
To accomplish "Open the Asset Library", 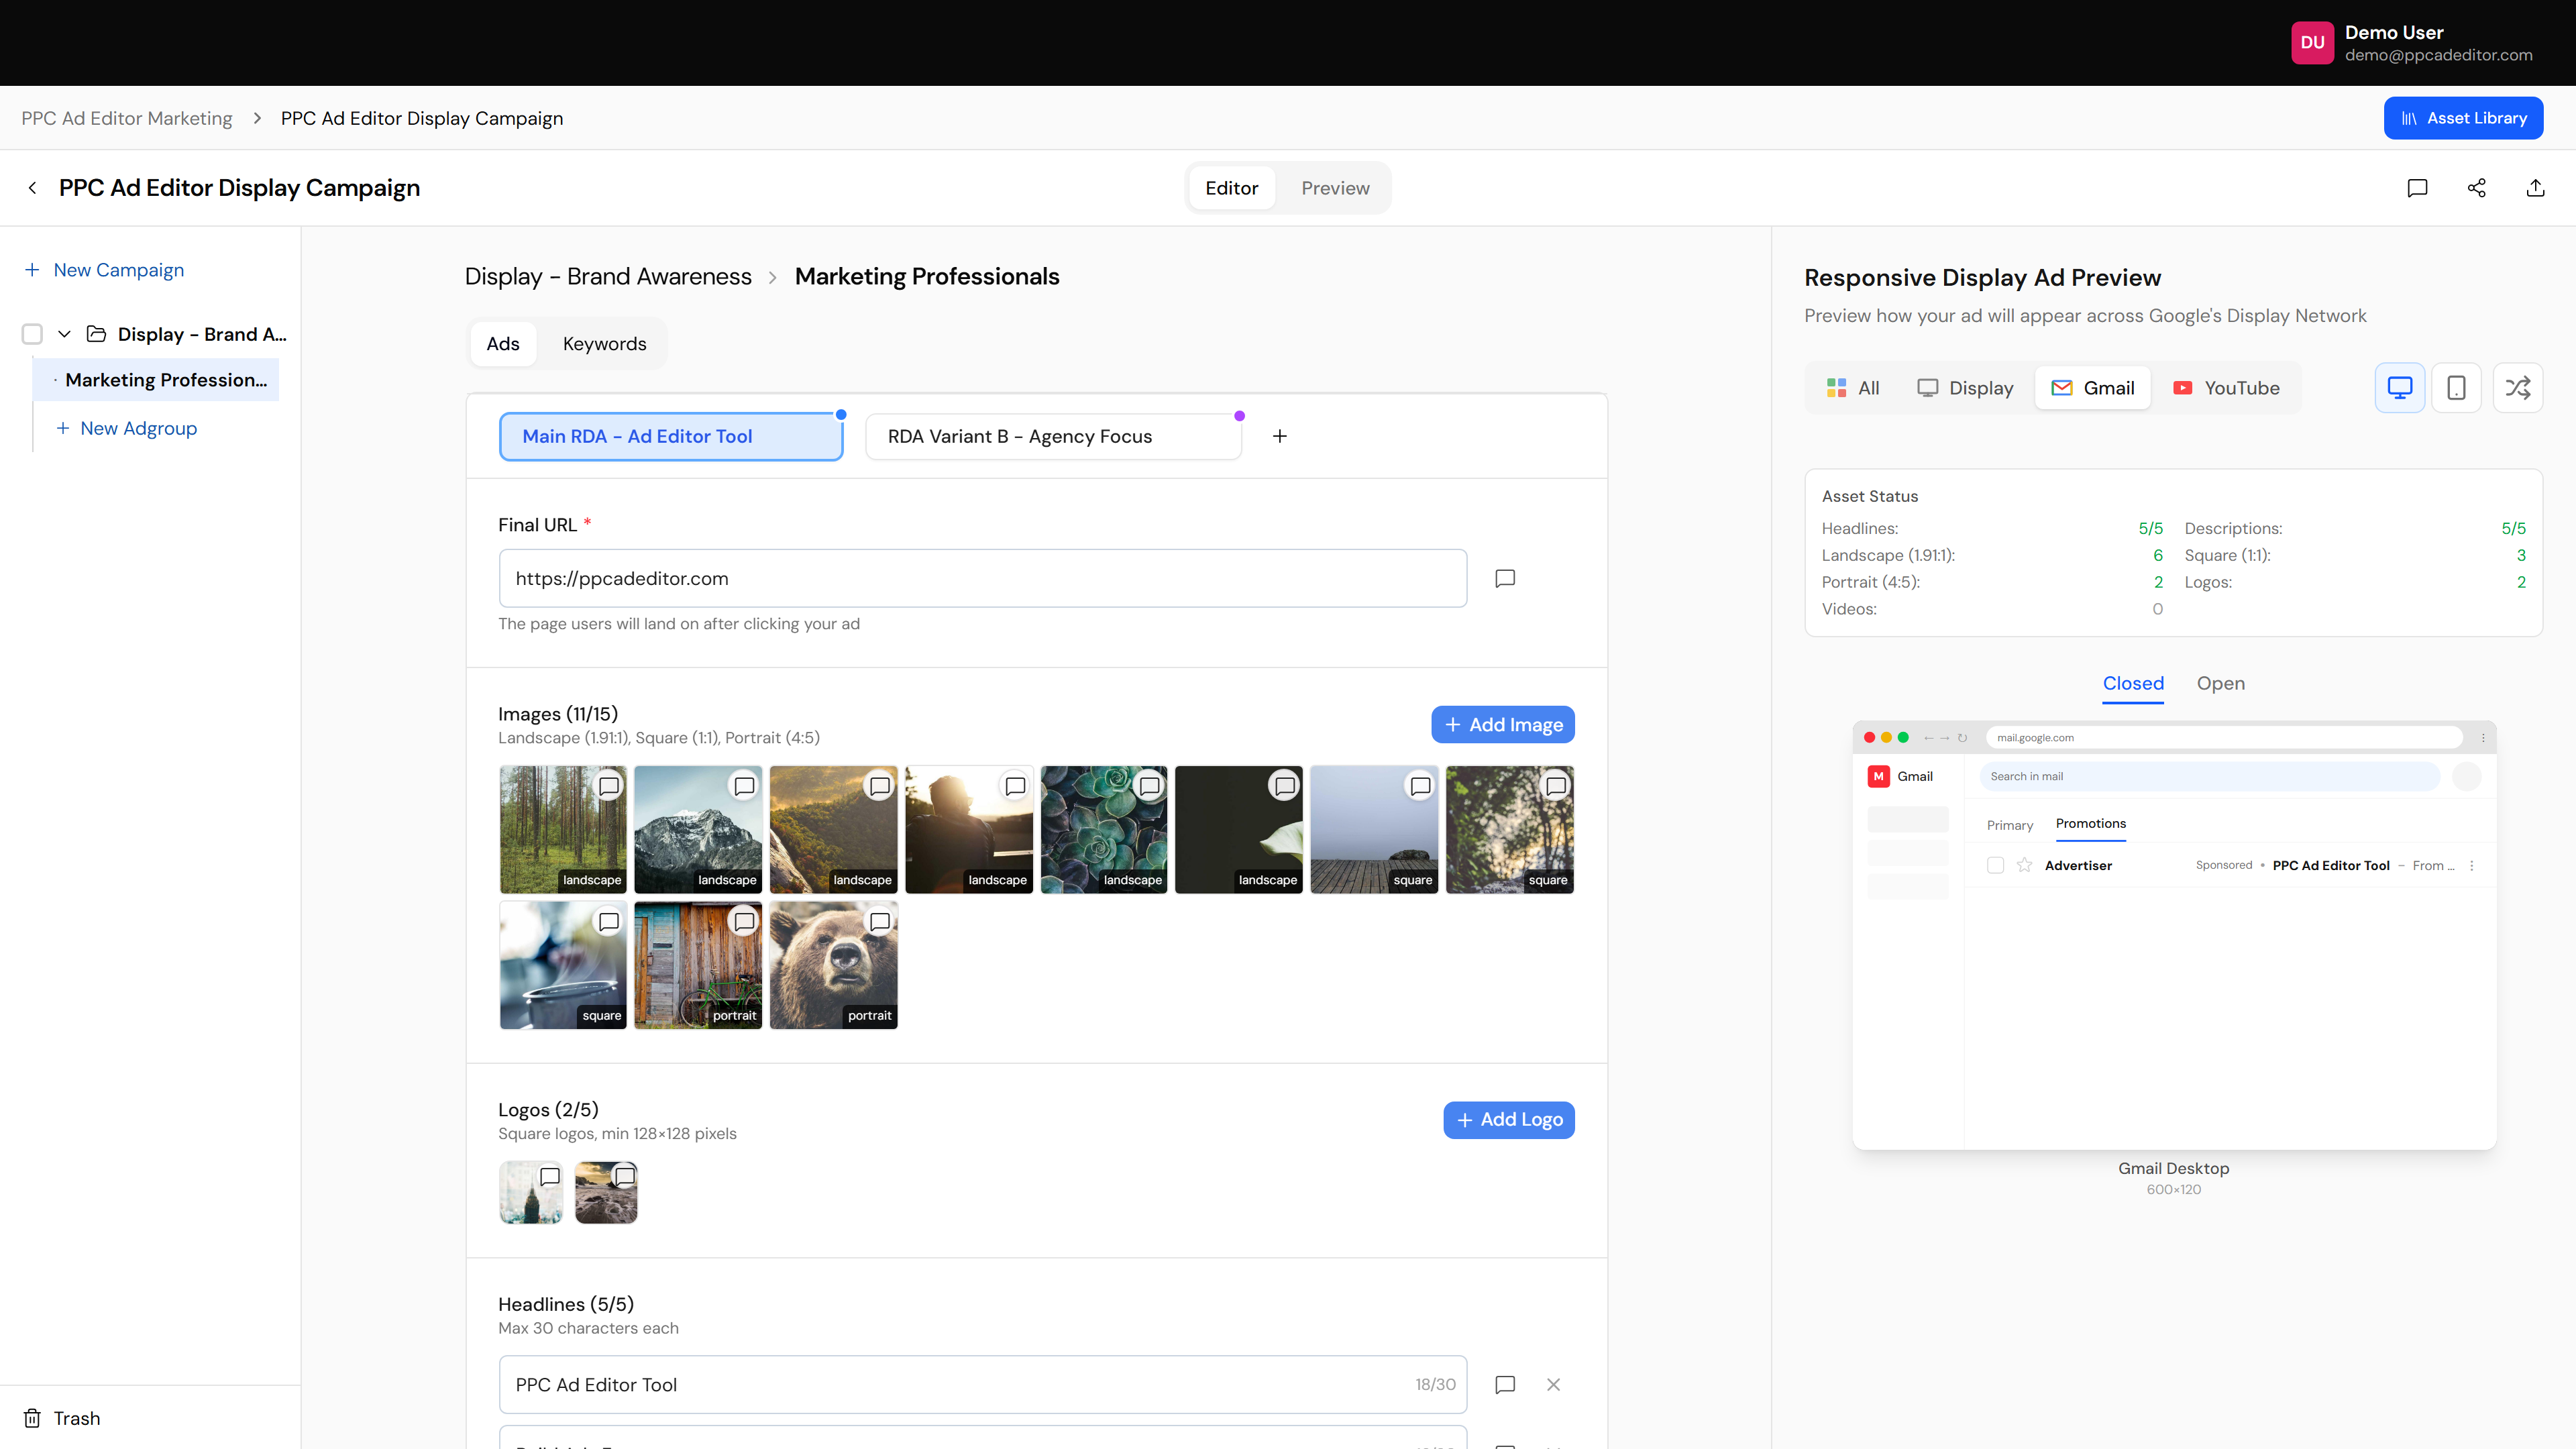I will pyautogui.click(x=2463, y=118).
